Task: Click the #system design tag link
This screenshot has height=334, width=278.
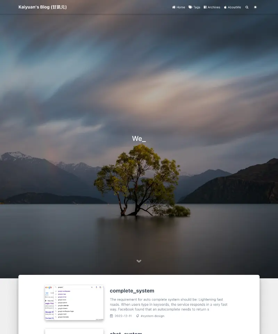Action: point(153,316)
